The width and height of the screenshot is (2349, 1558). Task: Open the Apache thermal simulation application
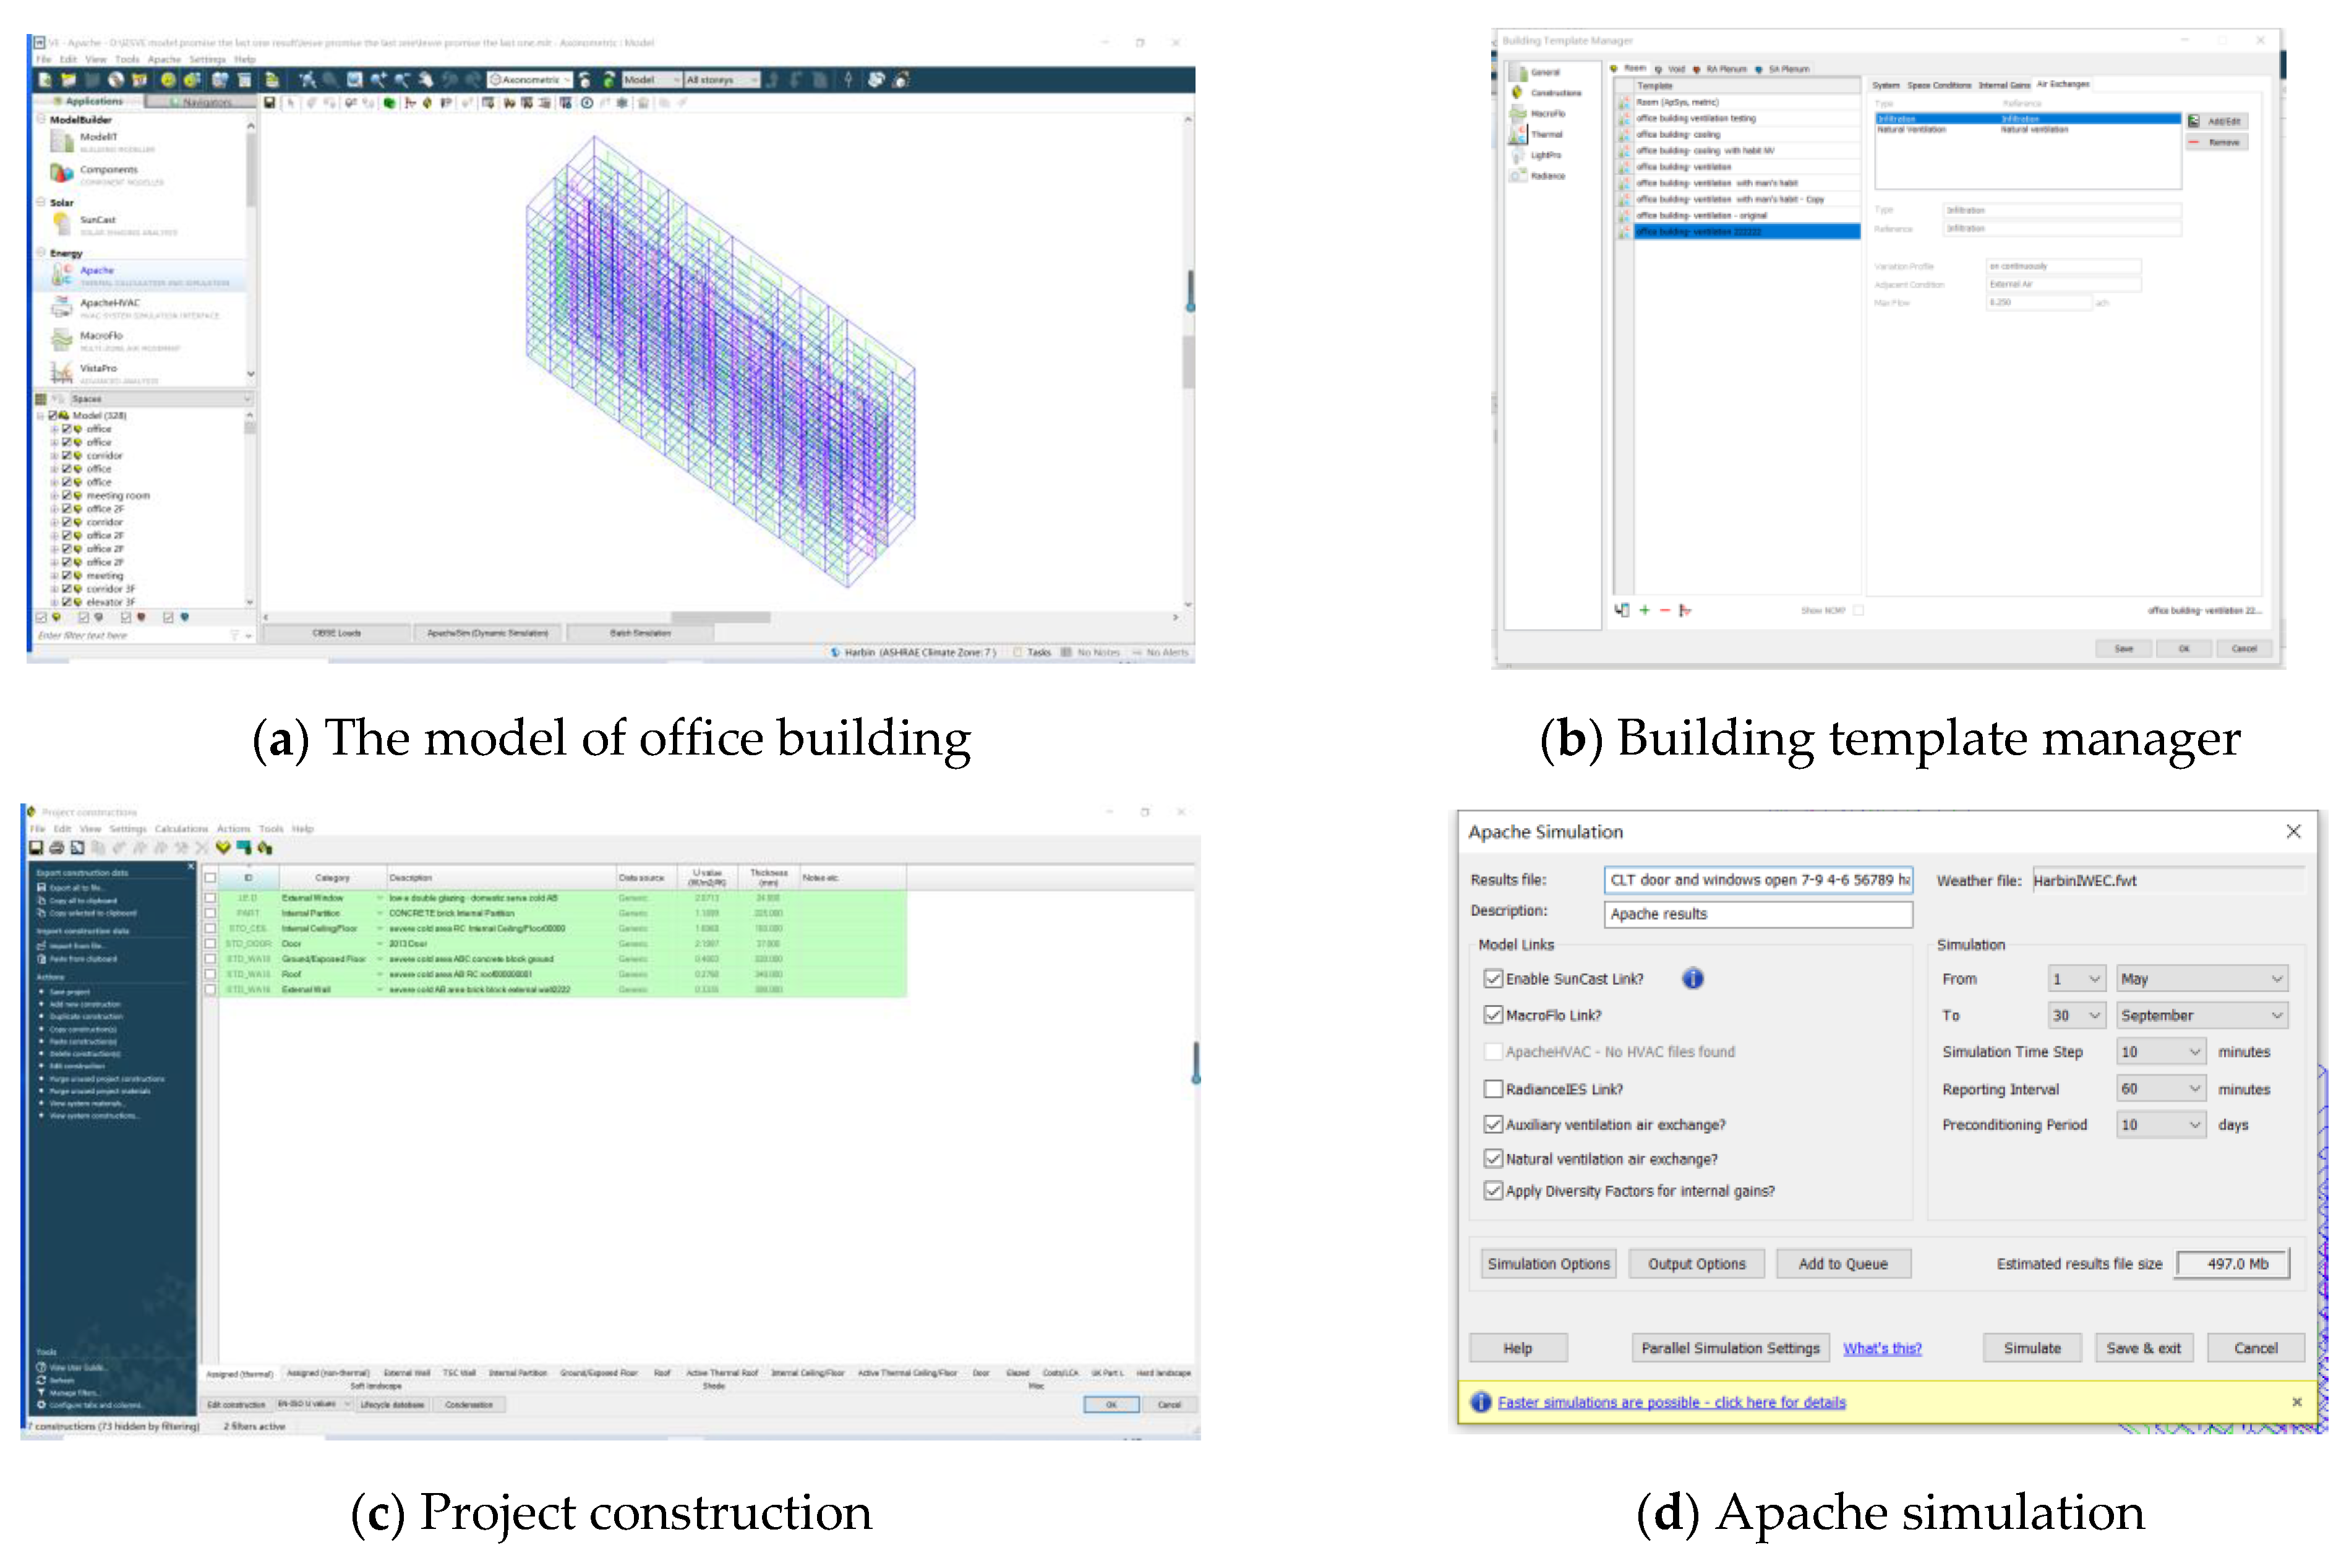pos(96,270)
